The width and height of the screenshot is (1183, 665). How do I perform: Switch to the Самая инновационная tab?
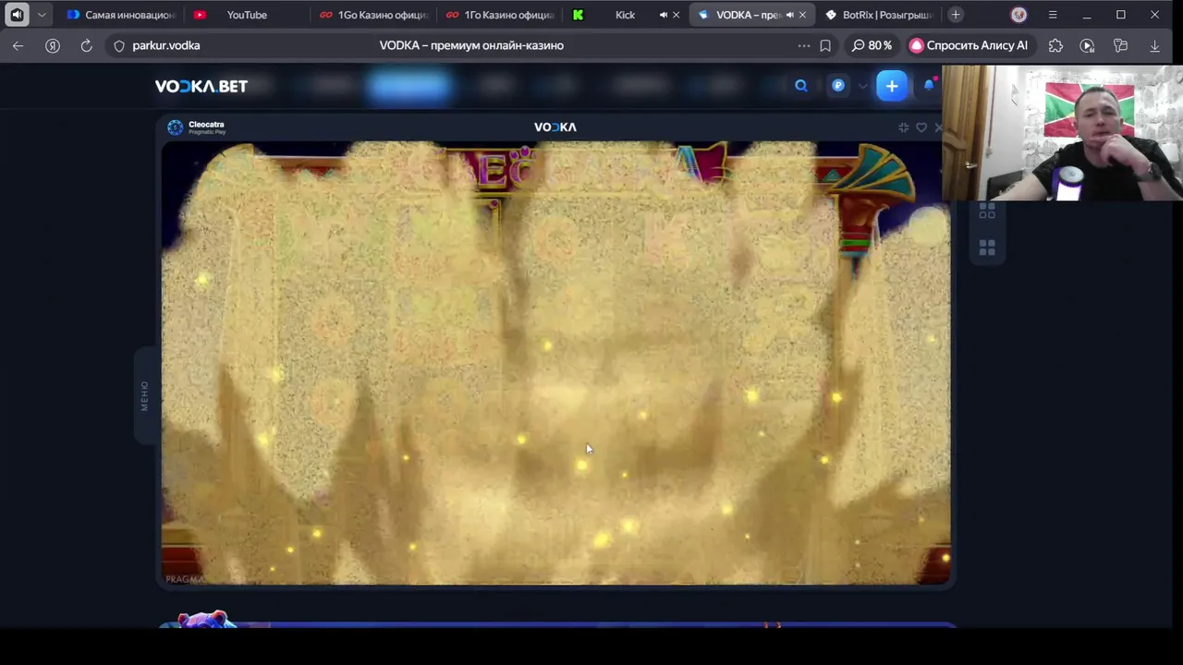click(120, 15)
